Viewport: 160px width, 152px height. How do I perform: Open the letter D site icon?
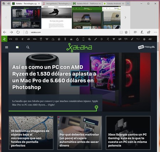coord(102,39)
